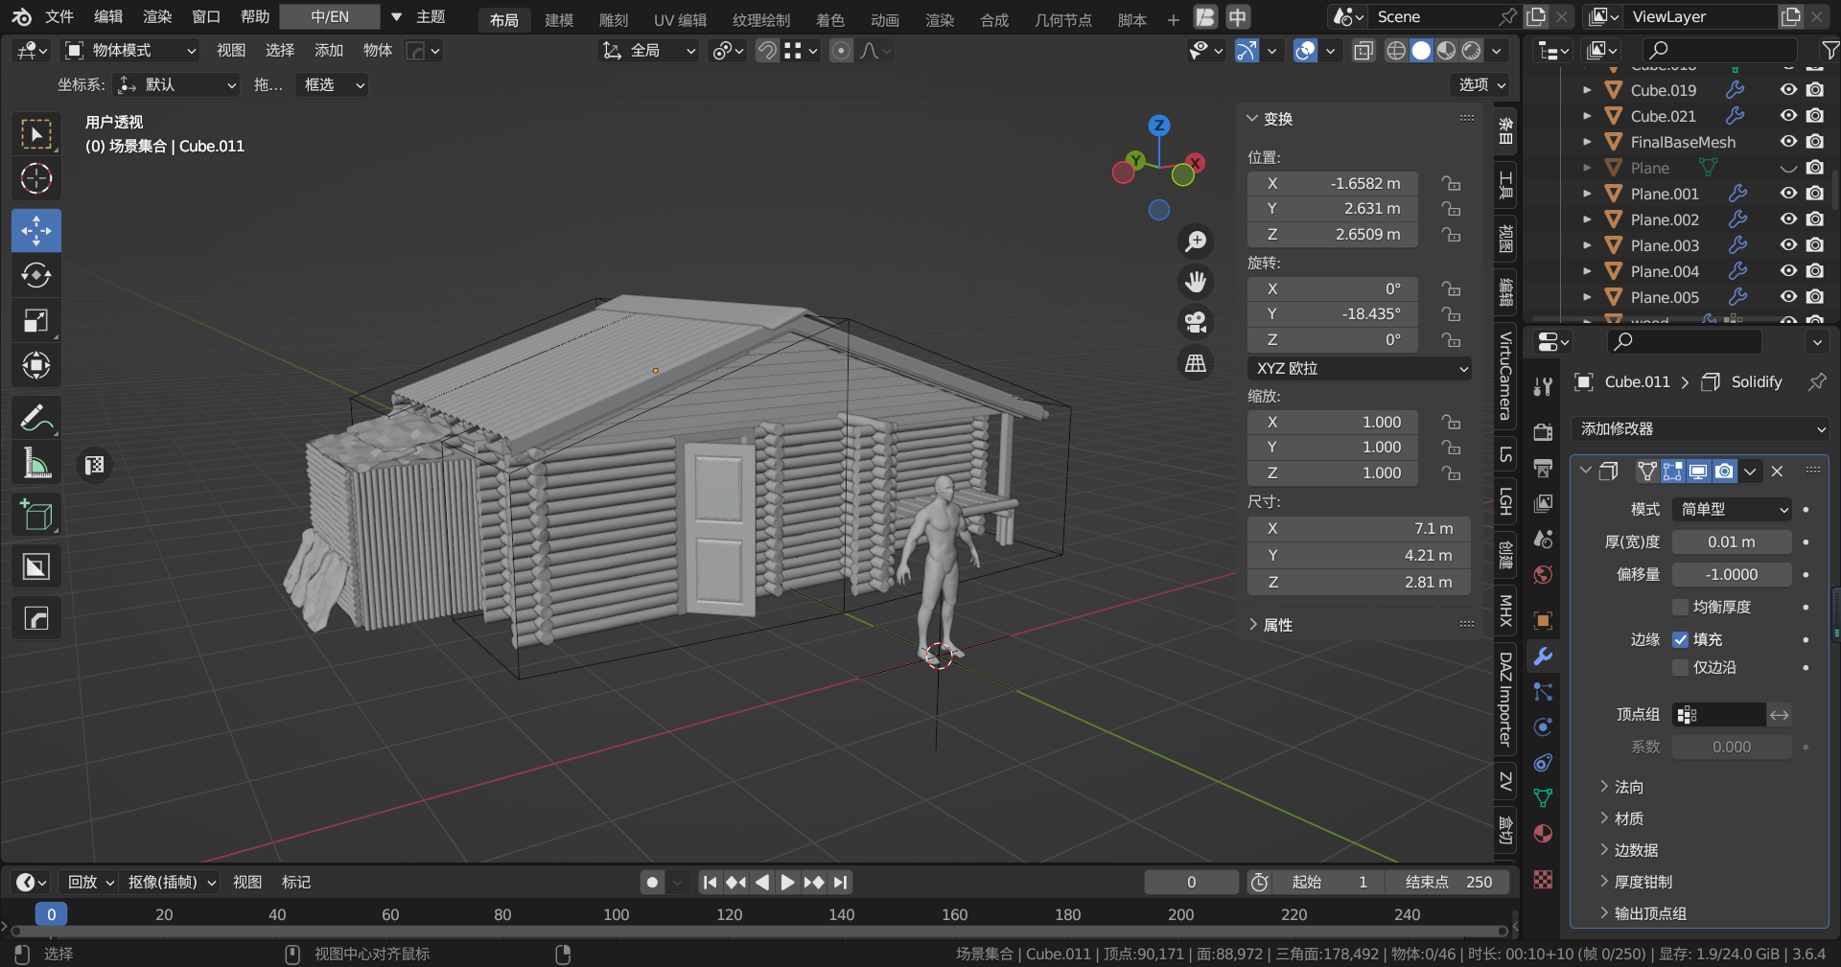The width and height of the screenshot is (1841, 967).
Task: Open the 渲染 menu in top bar
Action: (x=157, y=16)
